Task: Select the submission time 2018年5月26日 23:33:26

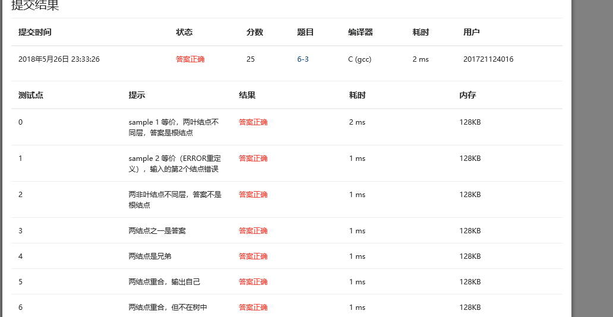Action: click(x=59, y=59)
